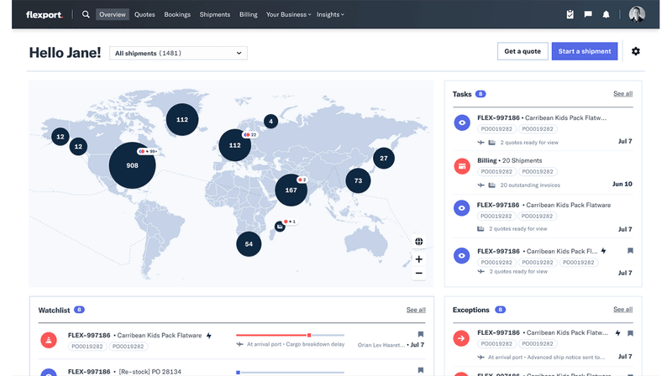672x376 pixels.
Task: Select the 908 shipments cluster on map
Action: 132,165
